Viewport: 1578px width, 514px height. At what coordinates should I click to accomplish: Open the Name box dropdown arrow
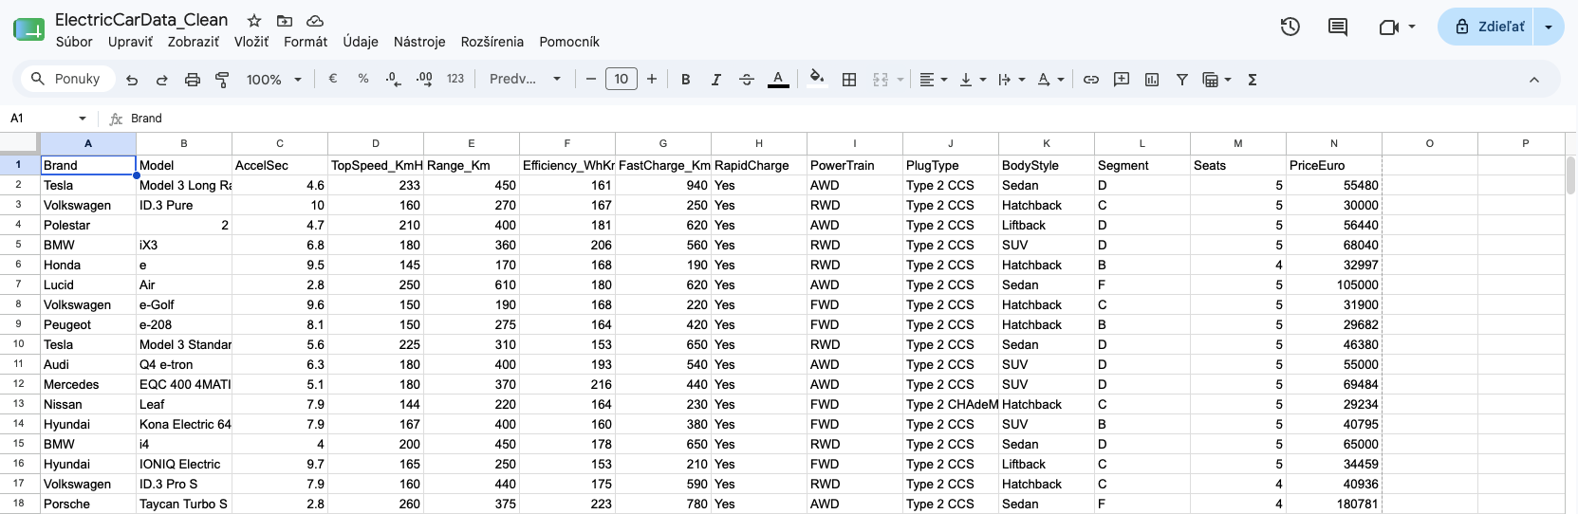[83, 119]
